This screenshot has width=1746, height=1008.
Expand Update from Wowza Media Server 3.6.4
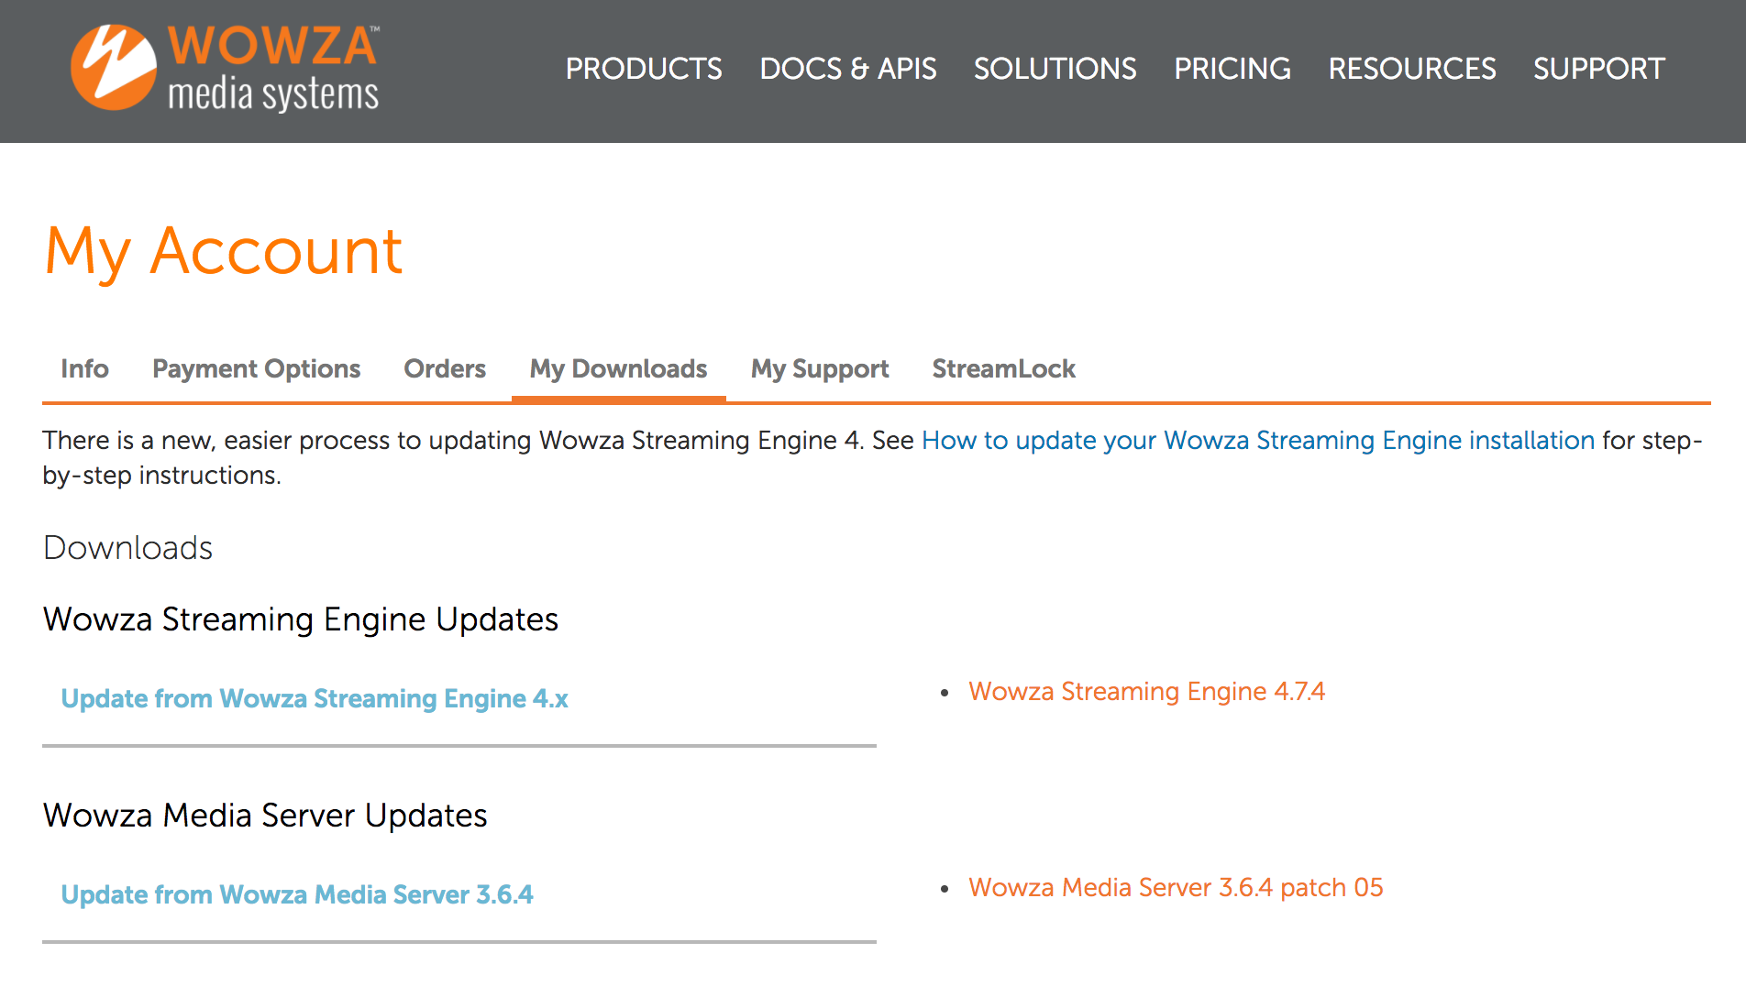(x=297, y=894)
